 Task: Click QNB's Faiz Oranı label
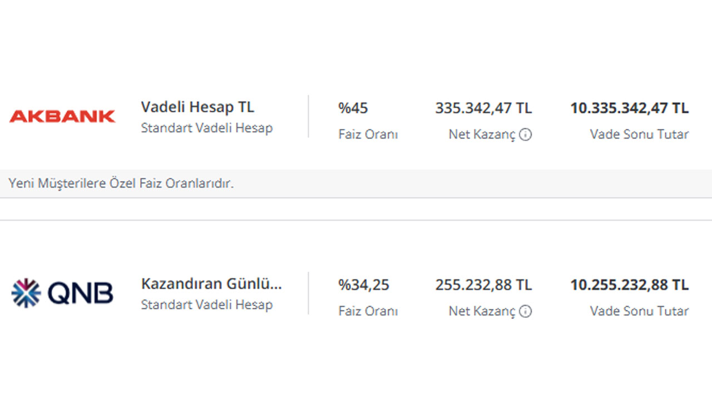point(368,311)
